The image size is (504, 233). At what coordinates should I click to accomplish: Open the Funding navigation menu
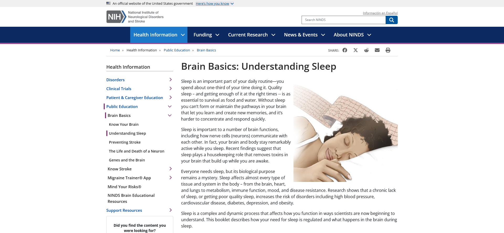pos(206,35)
